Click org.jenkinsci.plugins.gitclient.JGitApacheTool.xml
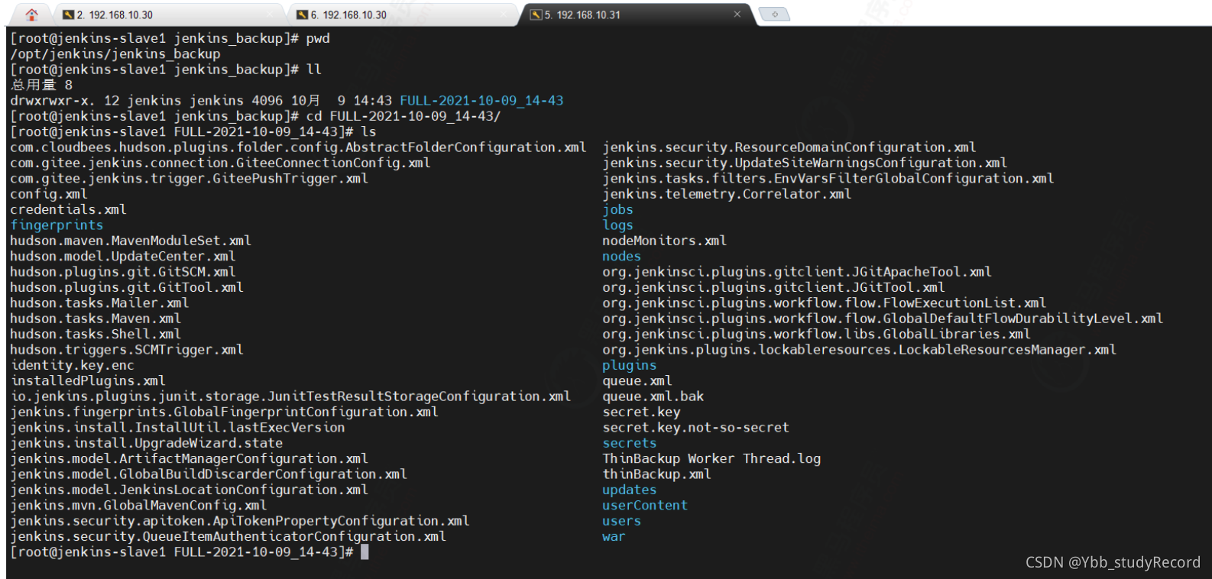The width and height of the screenshot is (1212, 579). point(797,272)
